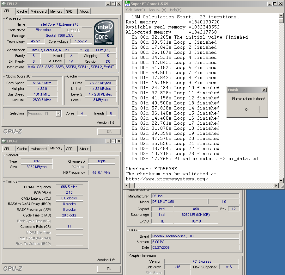Click the processor name Intel Core i7 Extreme 975

point(59,24)
